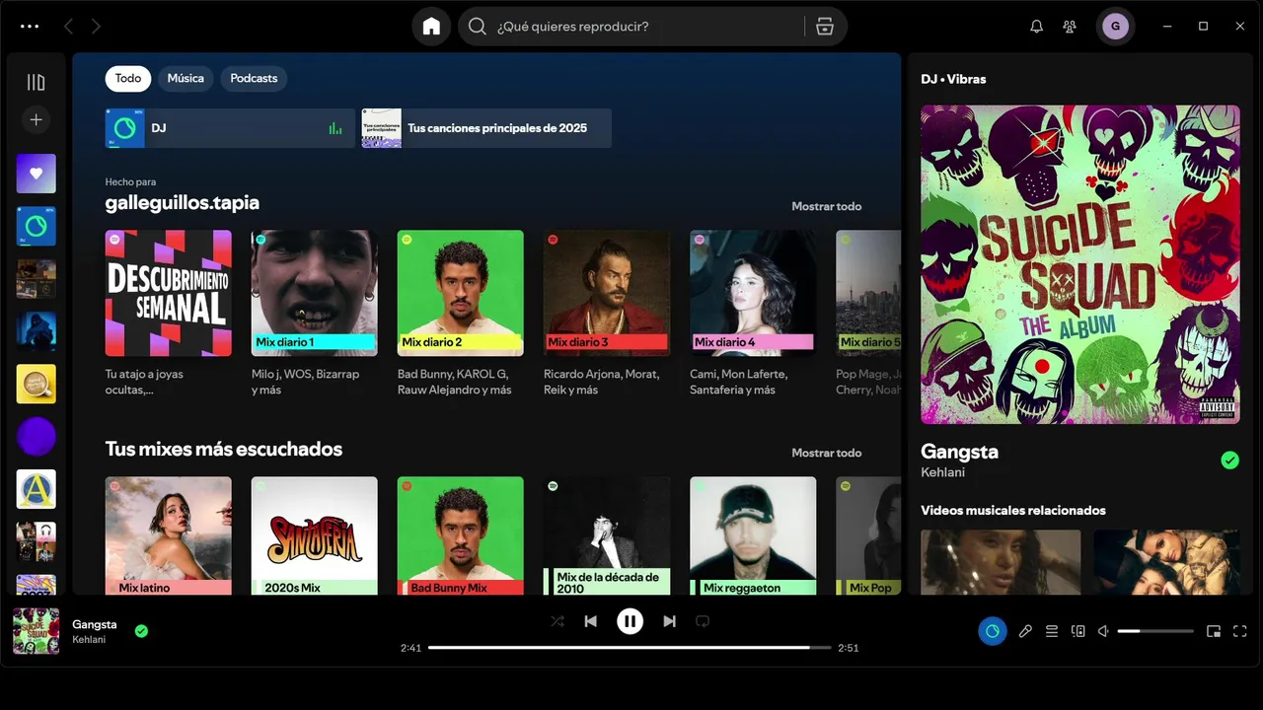This screenshot has width=1263, height=710.
Task: Click large Suicide Squad album artwork
Action: (x=1080, y=264)
